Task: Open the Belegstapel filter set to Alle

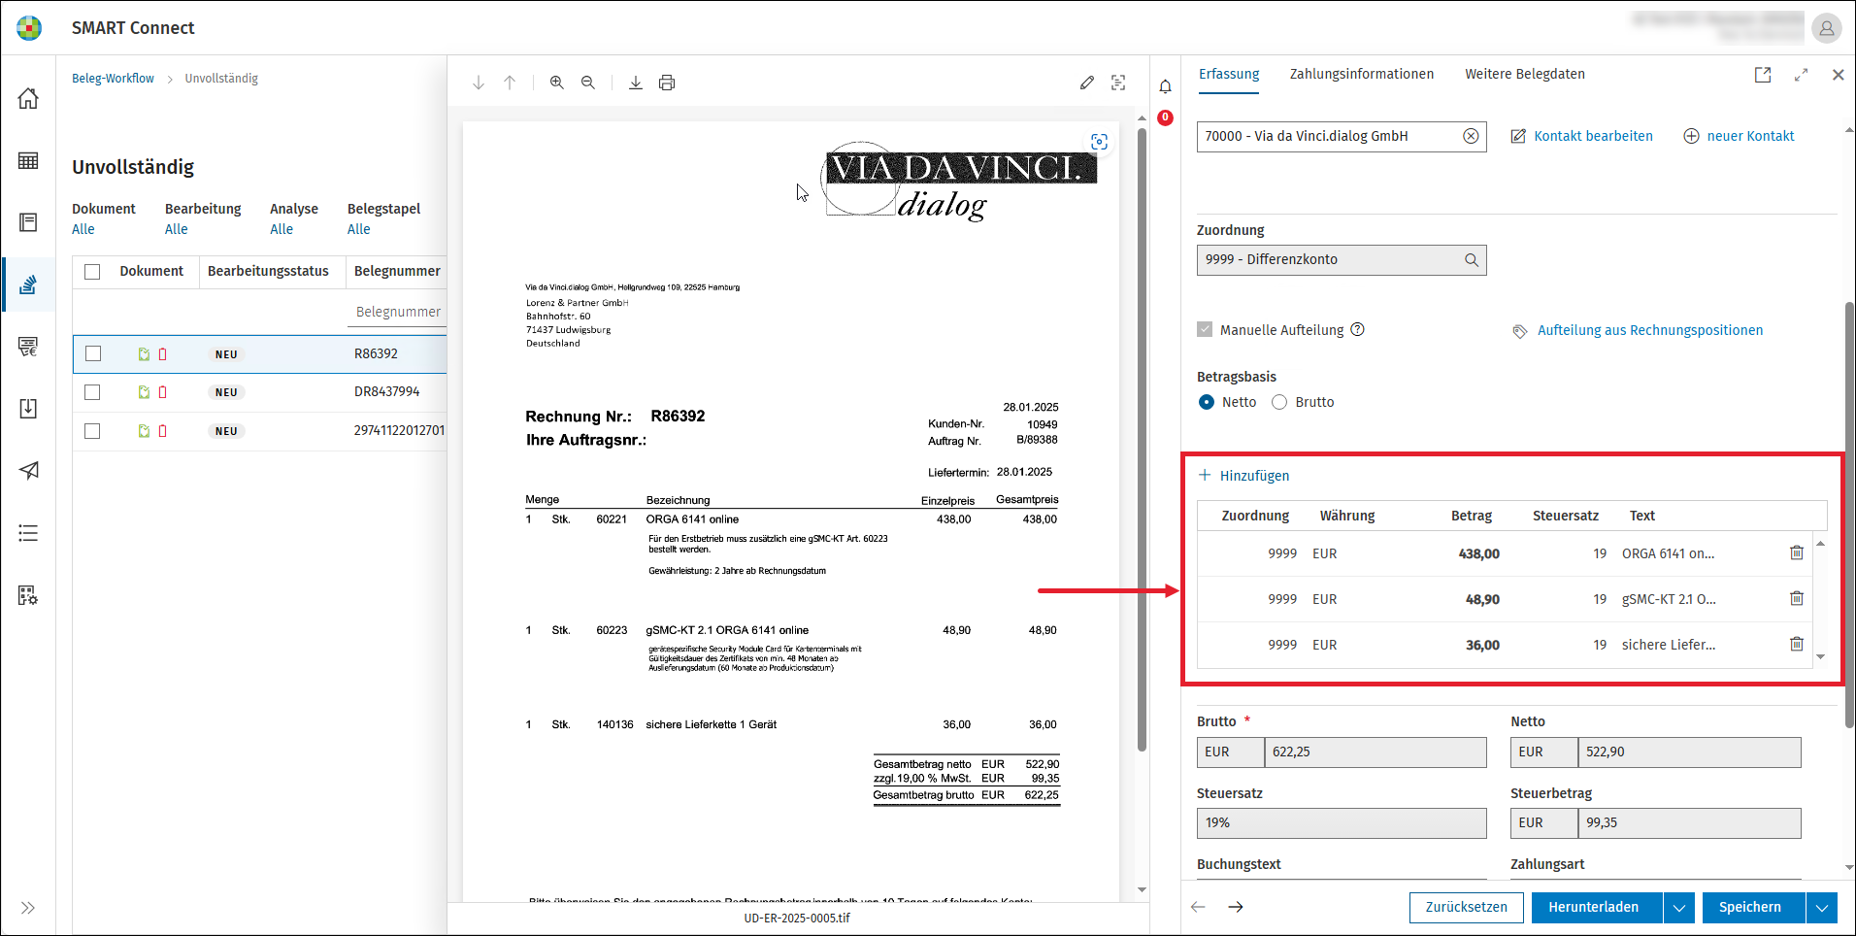Action: click(359, 229)
